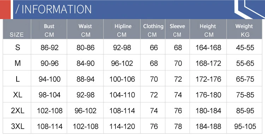The width and height of the screenshot is (265, 140).
Task: Select the Sleeve CM column header
Action: pyautogui.click(x=177, y=30)
